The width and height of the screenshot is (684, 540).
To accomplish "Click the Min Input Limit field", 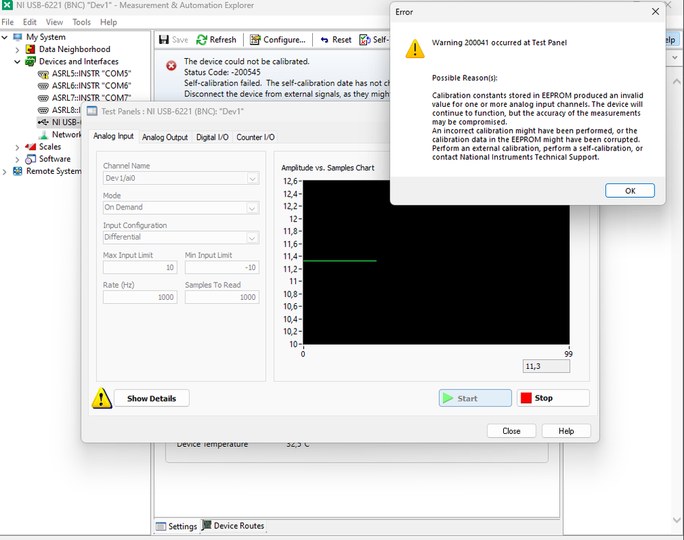I will (222, 268).
